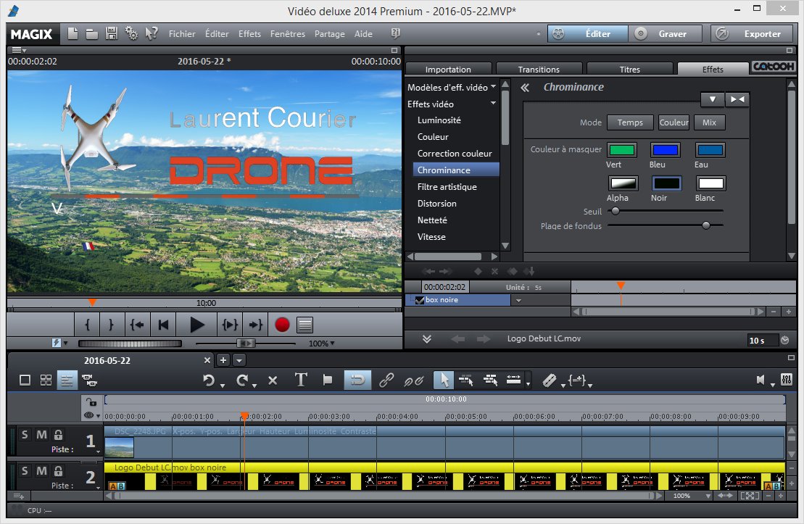Select the mouse pointer tool for single objects
The width and height of the screenshot is (804, 524).
click(444, 380)
